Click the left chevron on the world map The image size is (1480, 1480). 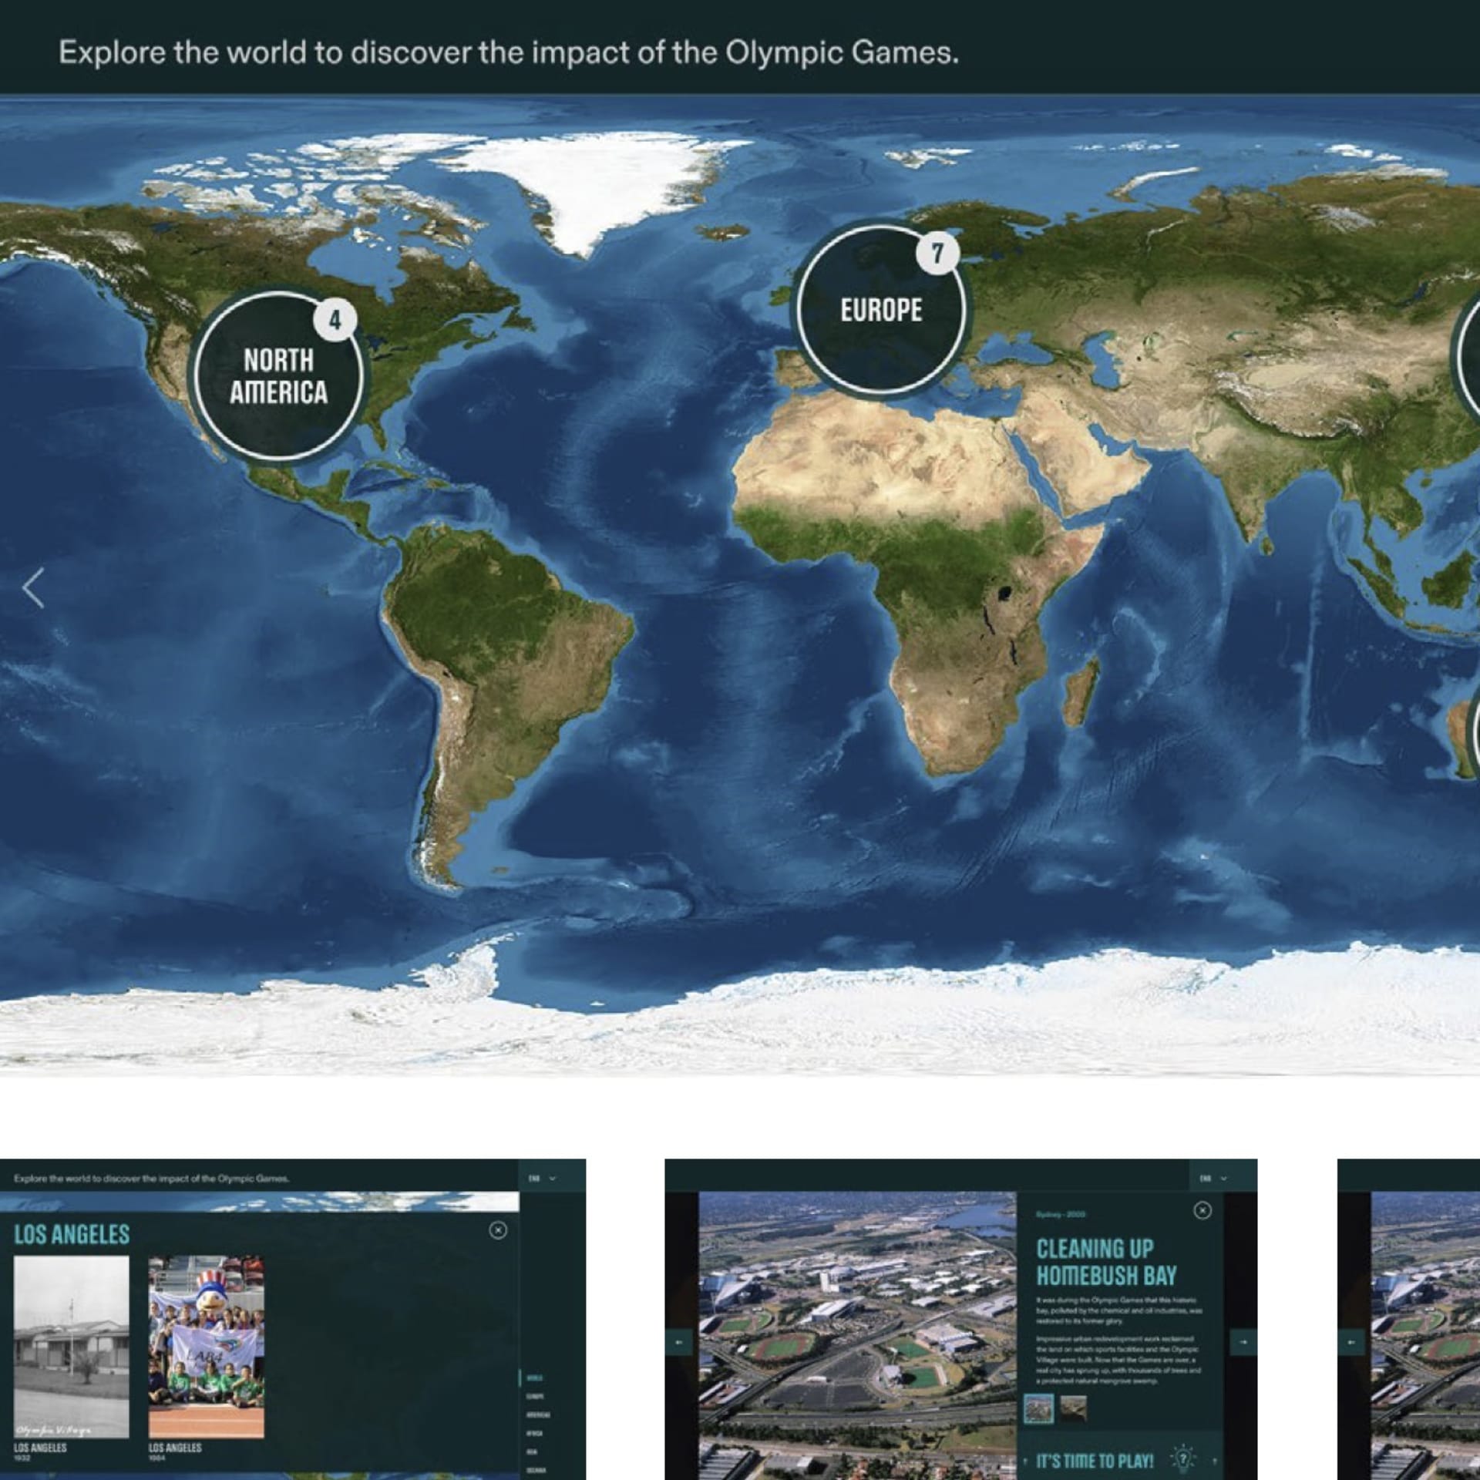point(33,589)
